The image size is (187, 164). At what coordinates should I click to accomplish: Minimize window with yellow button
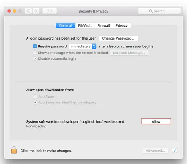tap(15, 11)
